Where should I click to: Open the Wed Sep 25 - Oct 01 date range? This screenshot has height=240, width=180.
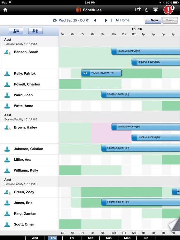pyautogui.click(x=74, y=20)
